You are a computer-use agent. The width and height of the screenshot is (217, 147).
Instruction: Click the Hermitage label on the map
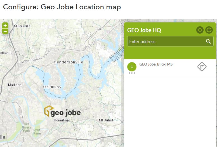coord(62,120)
